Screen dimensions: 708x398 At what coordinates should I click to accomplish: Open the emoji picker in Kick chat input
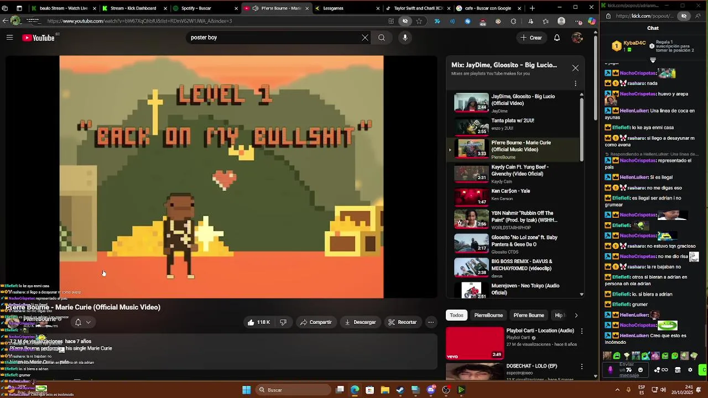pos(641,370)
